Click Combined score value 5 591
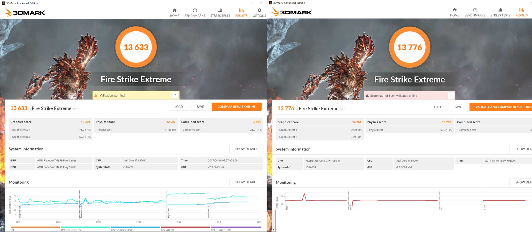Image resolution: width=532 pixels, height=232 pixels. tap(257, 122)
